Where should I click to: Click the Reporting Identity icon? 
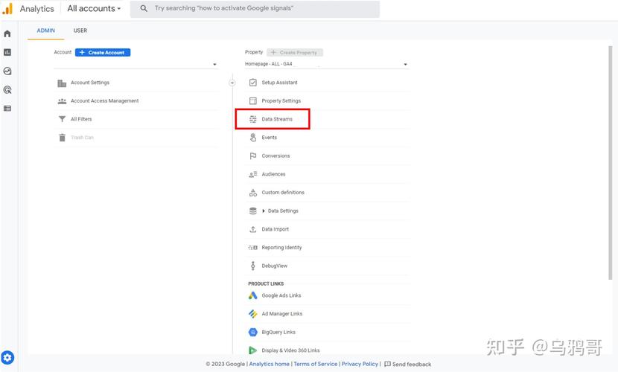253,248
